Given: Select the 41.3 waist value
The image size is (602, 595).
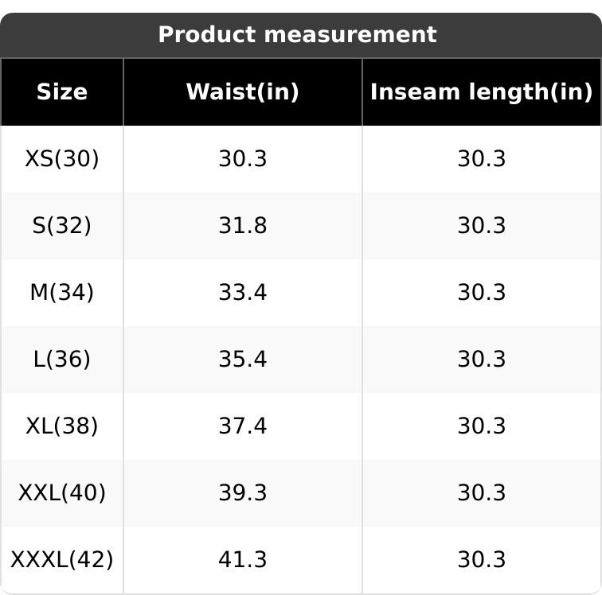Looking at the screenshot, I should click(242, 560).
